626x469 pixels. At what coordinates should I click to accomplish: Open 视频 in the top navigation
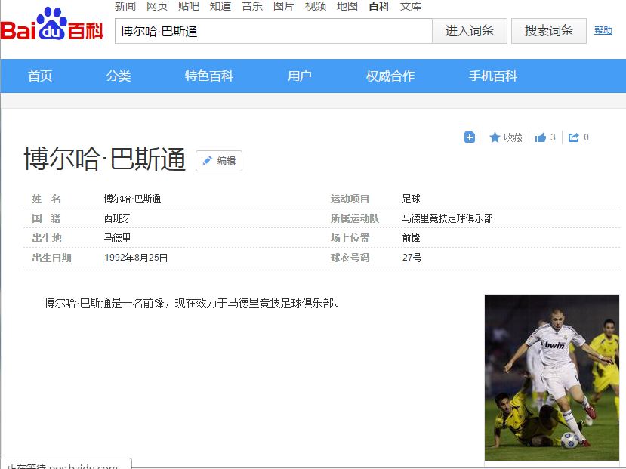[x=316, y=6]
